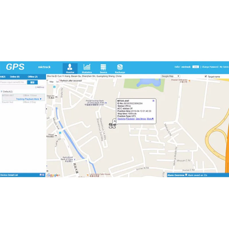Click the Google logo on the map
Viewport: 229px width, 229px height.
pyautogui.click(x=53, y=175)
